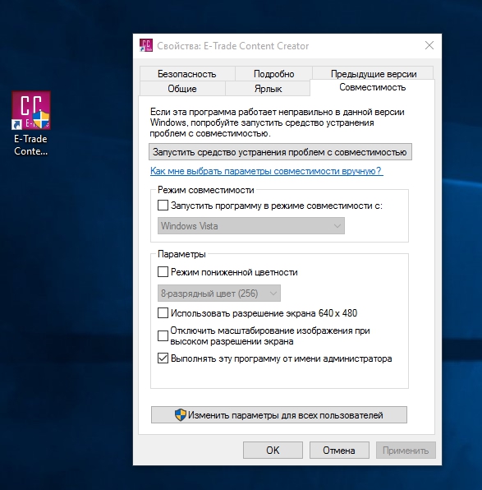Tick Режим пониженной цветности checkbox
Image resolution: width=482 pixels, height=490 pixels.
163,272
